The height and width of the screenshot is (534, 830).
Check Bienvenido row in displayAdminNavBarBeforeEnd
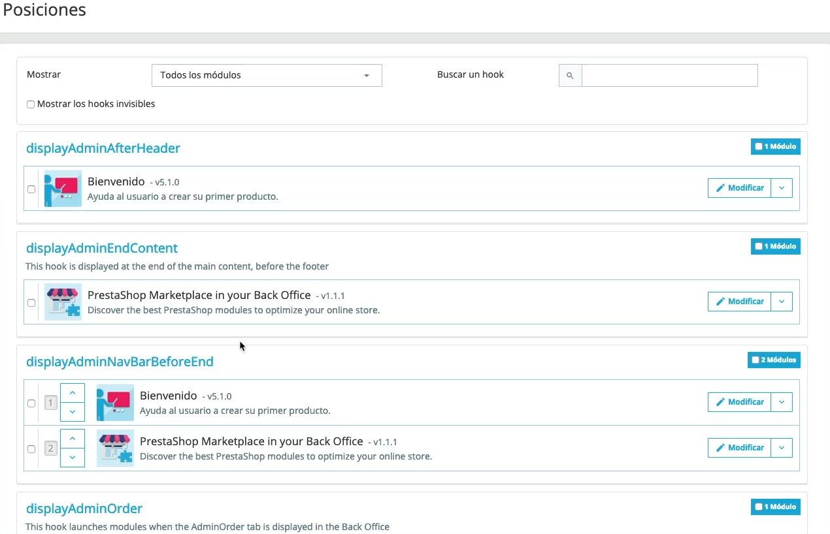click(x=31, y=403)
